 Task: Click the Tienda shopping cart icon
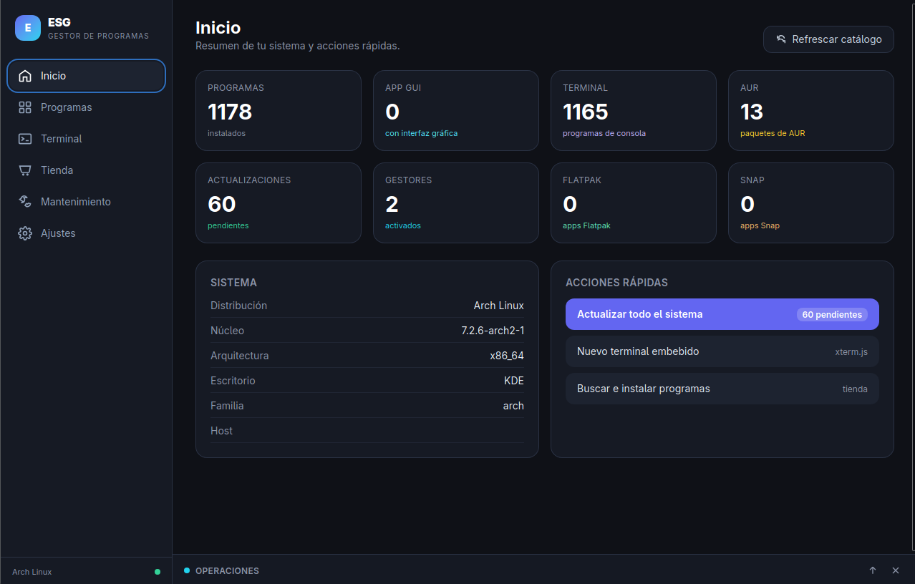click(25, 170)
